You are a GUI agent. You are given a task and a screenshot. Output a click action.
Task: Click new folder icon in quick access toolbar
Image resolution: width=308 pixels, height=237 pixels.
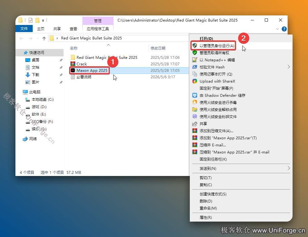pos(37,20)
